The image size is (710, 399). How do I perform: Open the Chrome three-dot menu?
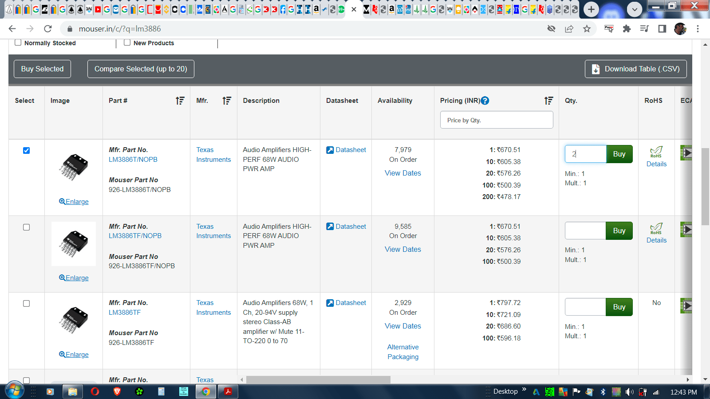tap(698, 29)
